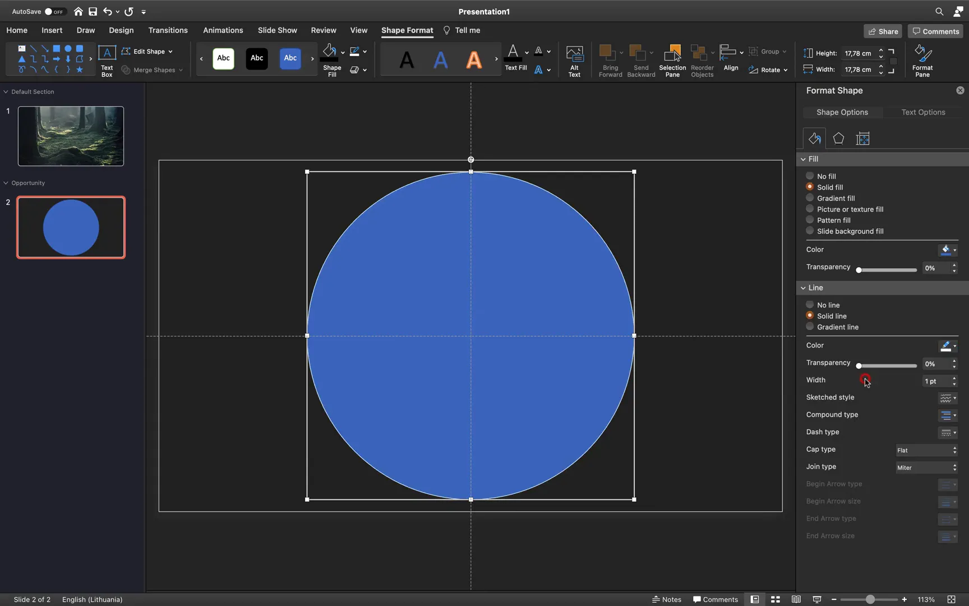
Task: Open the Align options
Action: tap(731, 58)
